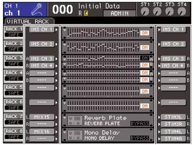Toggle BYPASS on Reverb Plate
Viewport: 194px width, 145px height.
click(140, 123)
